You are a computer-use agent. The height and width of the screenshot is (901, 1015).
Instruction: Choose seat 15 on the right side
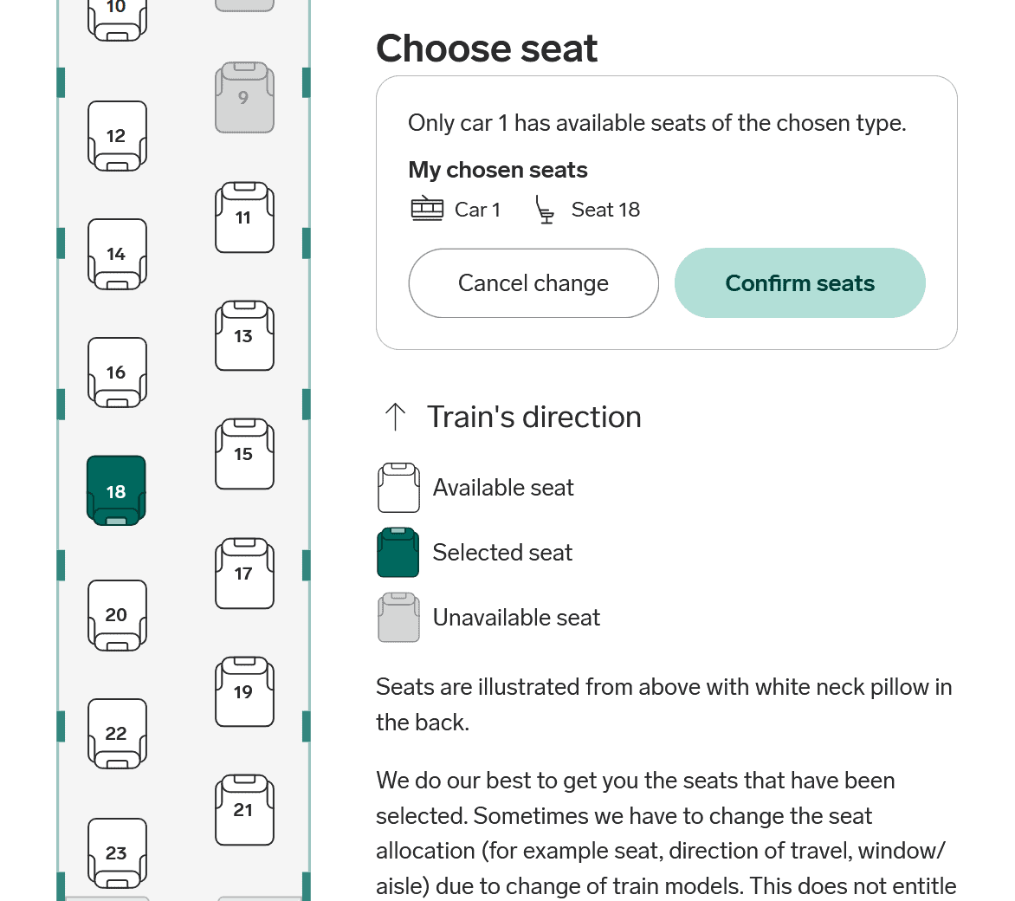[244, 454]
